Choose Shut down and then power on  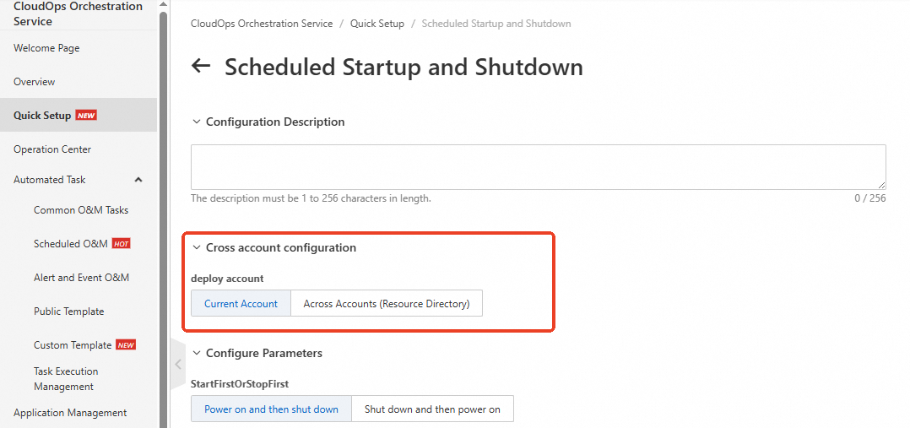432,409
